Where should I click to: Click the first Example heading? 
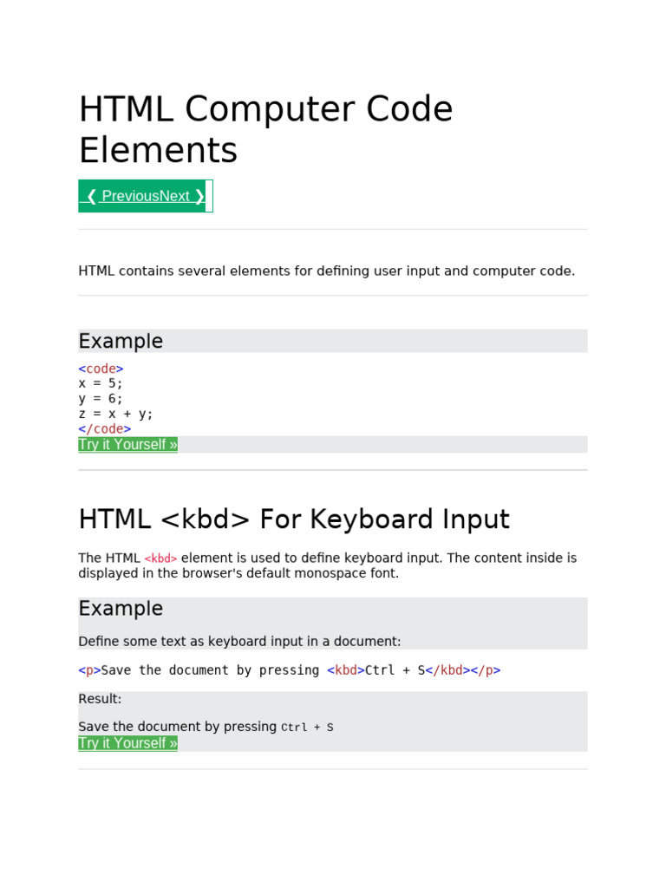121,342
